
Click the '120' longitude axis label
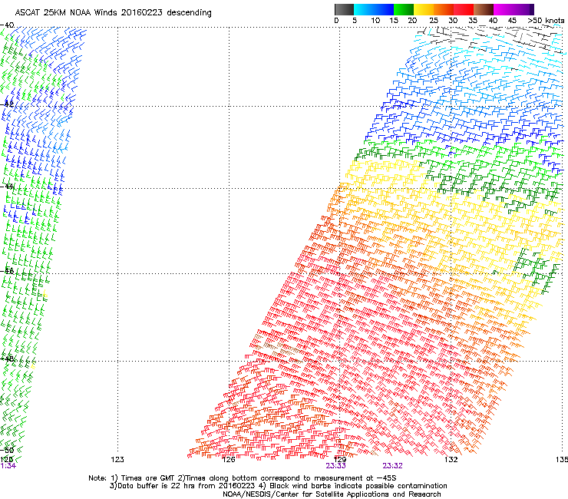coord(6,460)
